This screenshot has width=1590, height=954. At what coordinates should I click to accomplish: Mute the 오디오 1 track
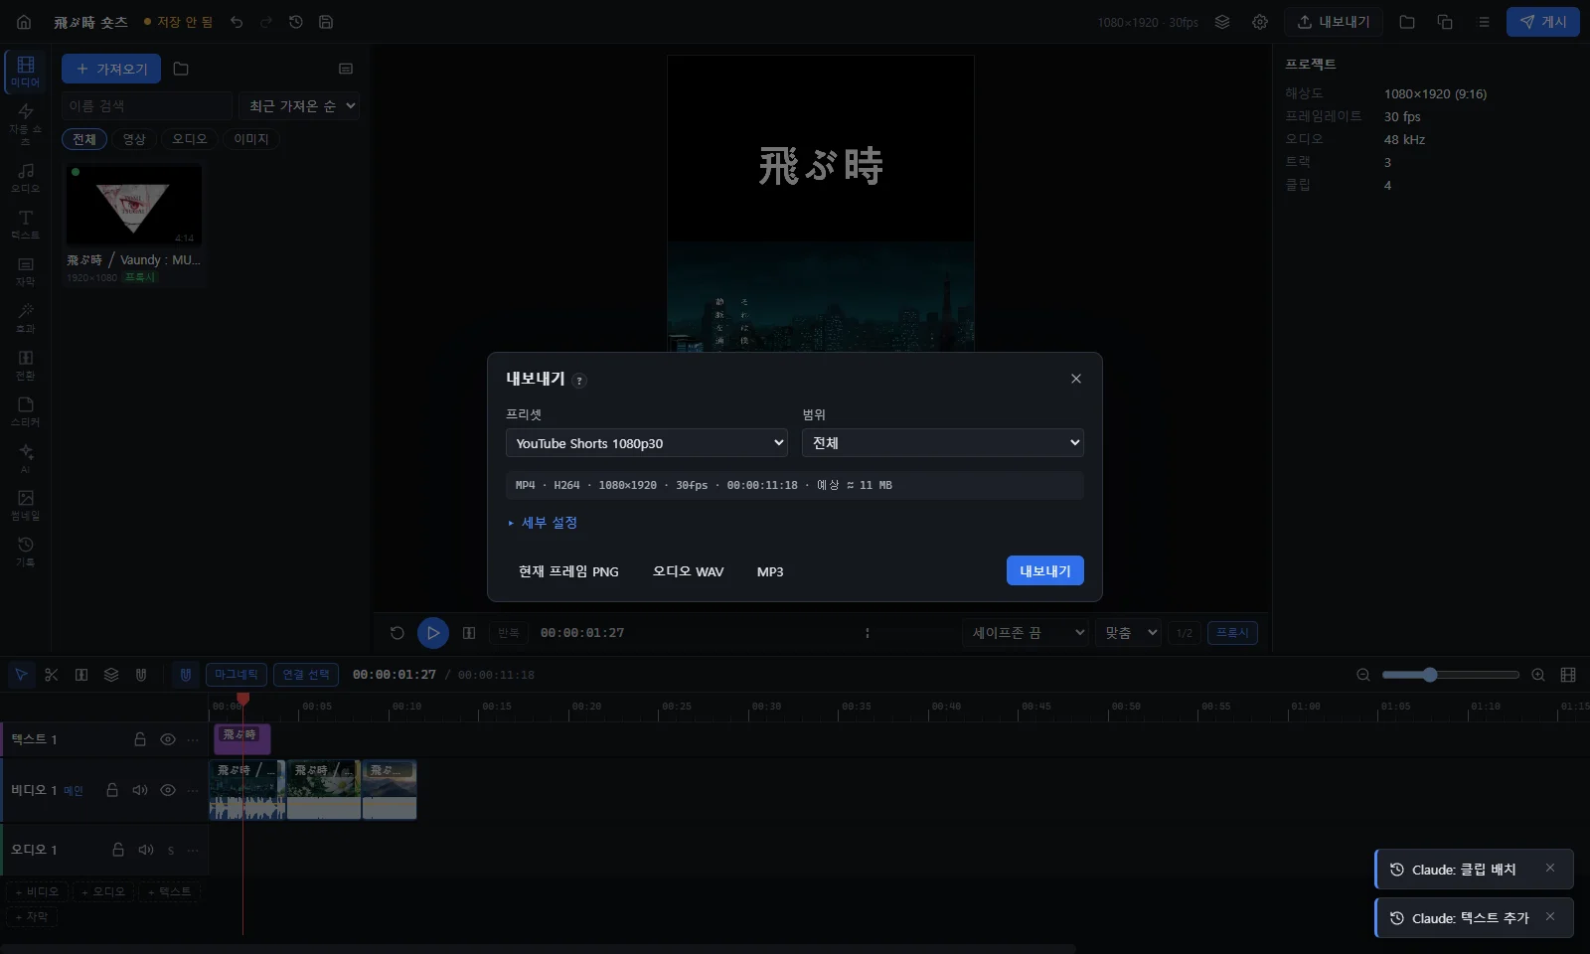(146, 850)
